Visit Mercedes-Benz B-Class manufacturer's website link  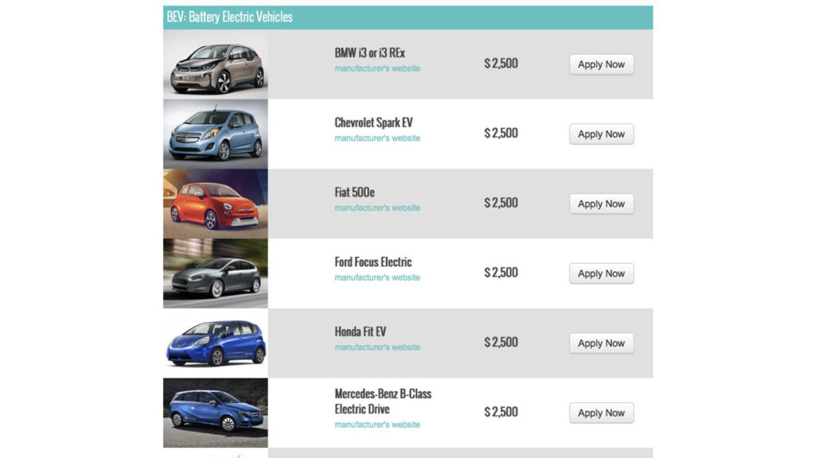tap(377, 425)
